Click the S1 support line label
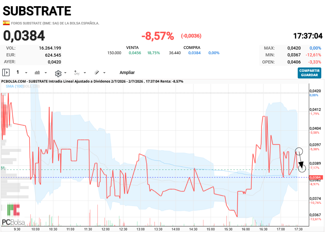The image size is (325, 232). (2, 168)
